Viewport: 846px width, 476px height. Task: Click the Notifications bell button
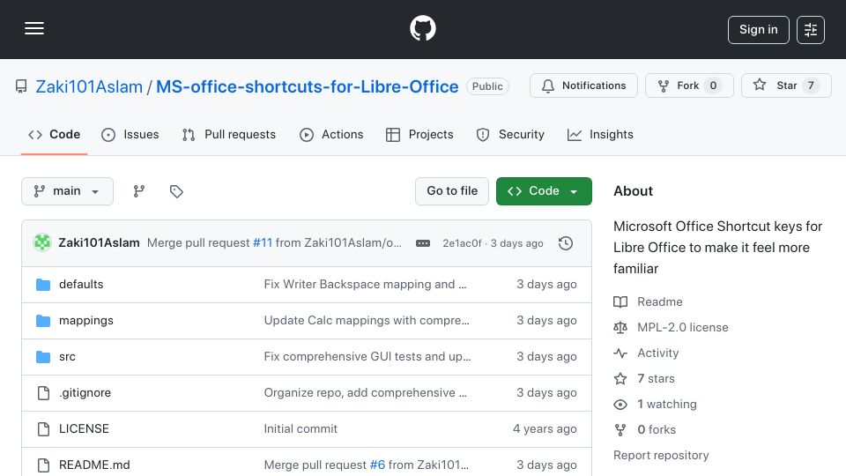[x=583, y=86]
